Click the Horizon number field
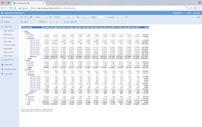The height and width of the screenshot is (127, 202). 63,17
